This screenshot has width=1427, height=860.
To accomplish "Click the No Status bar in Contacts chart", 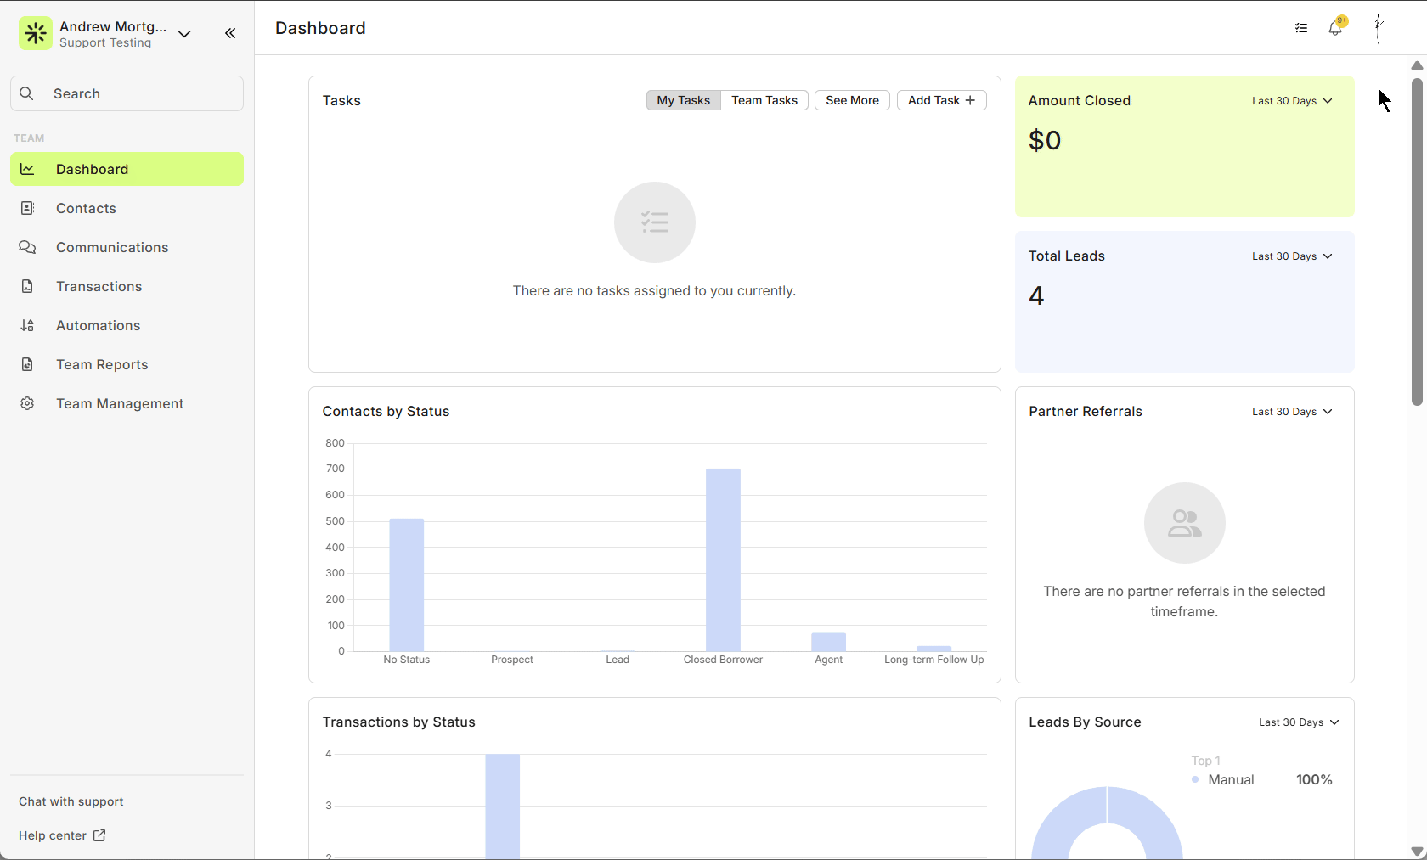I will coord(407,585).
